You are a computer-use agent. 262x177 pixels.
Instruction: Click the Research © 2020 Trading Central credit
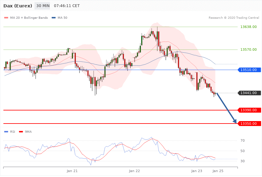pos(234,18)
